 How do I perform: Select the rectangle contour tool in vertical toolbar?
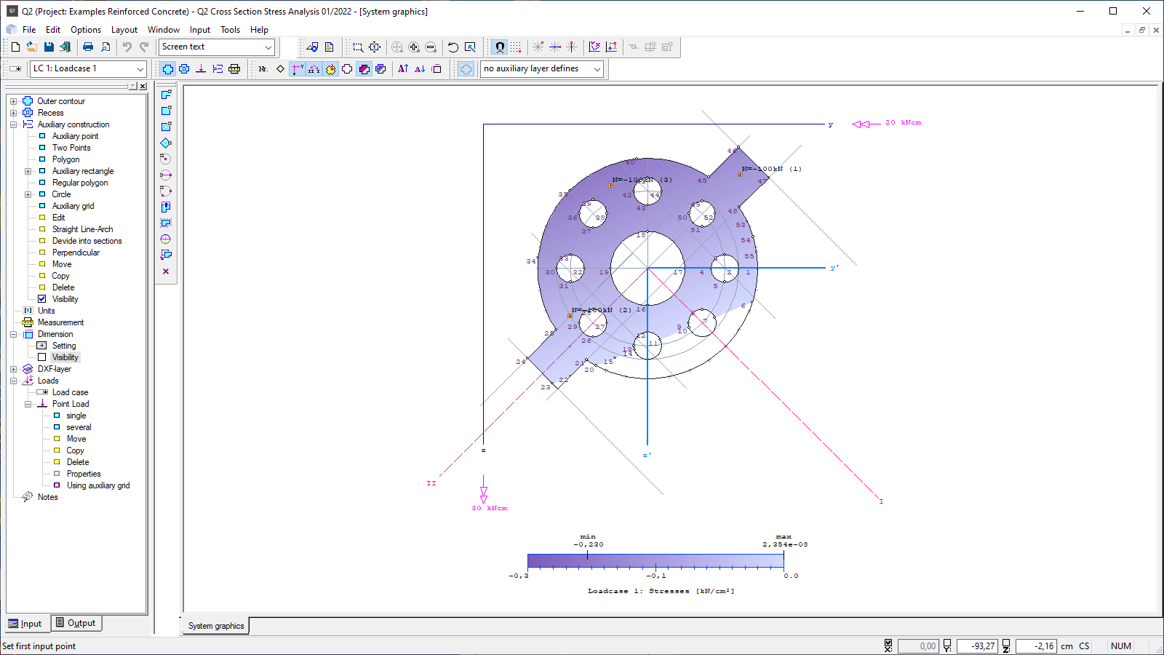[166, 111]
